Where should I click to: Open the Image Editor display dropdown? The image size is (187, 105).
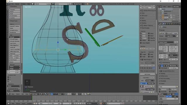[x=171, y=36]
